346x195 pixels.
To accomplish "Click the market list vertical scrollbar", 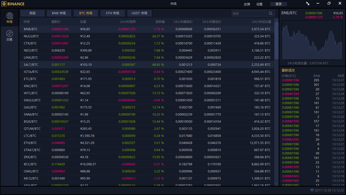I will click(x=276, y=40).
